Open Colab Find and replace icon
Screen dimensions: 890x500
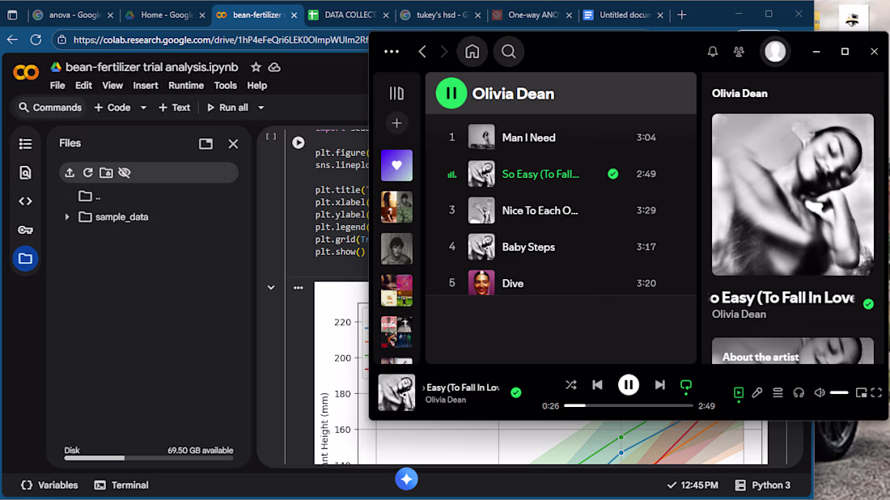tap(25, 172)
